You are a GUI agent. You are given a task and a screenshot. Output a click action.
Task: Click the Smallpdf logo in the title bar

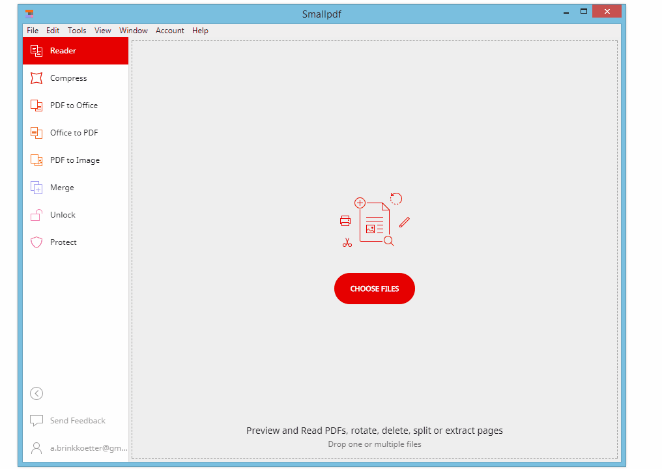[29, 14]
